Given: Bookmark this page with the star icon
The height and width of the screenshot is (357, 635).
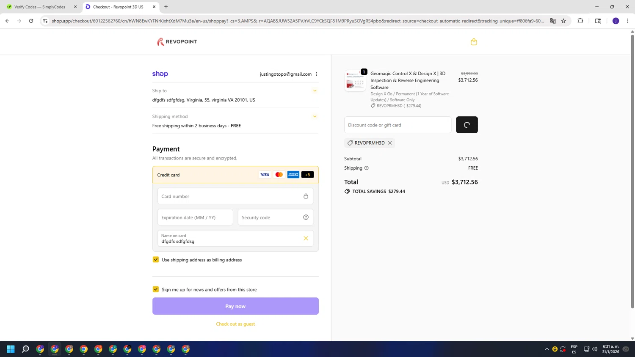Looking at the screenshot, I should click(563, 21).
